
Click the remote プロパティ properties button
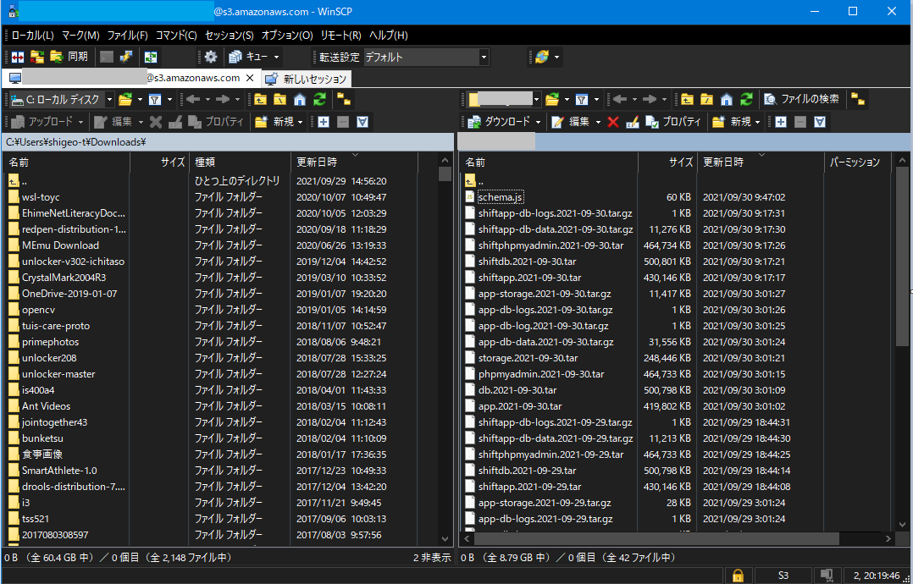[673, 122]
